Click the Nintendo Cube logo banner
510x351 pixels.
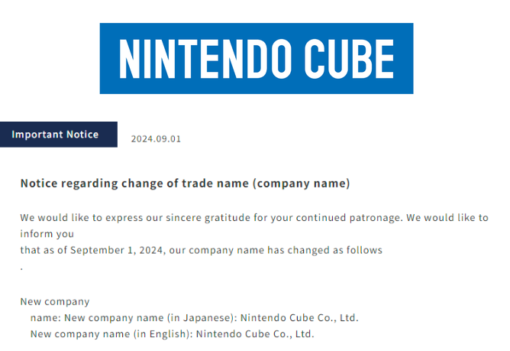pyautogui.click(x=257, y=58)
